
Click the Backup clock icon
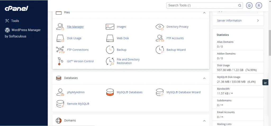coord(110,50)
